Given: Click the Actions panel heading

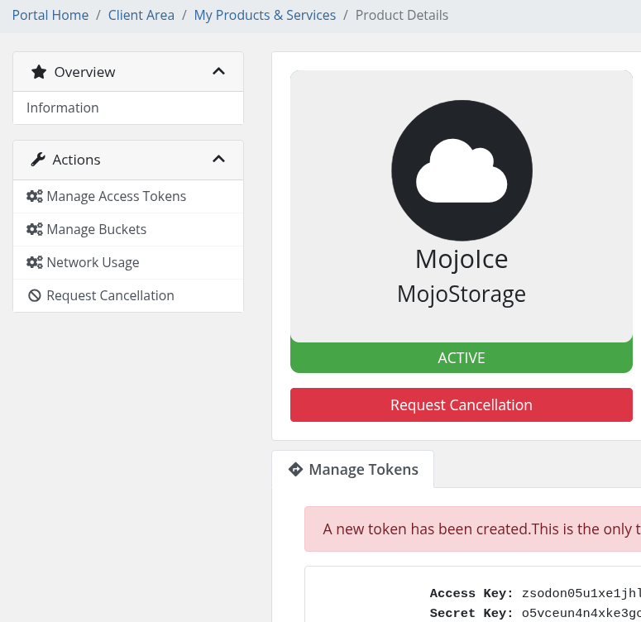Looking at the screenshot, I should coord(128,160).
